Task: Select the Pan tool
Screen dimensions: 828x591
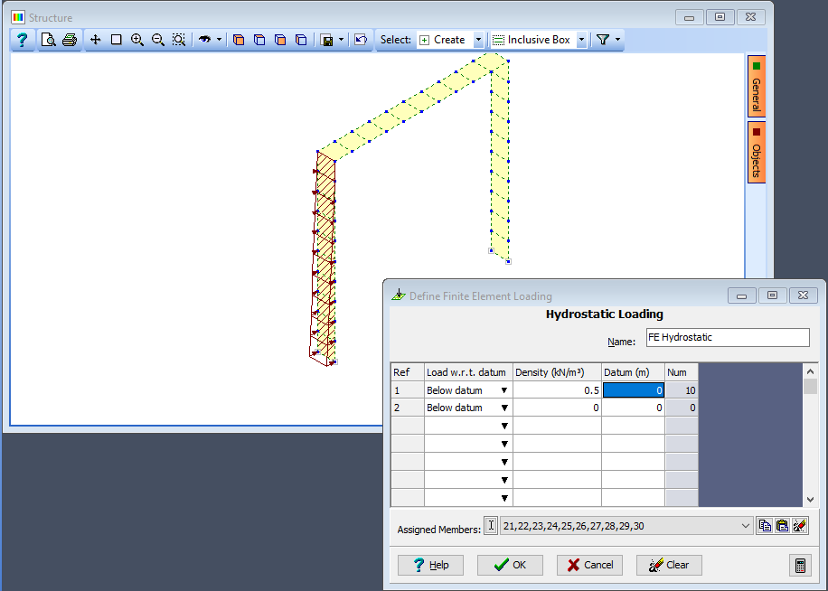Action: click(95, 40)
